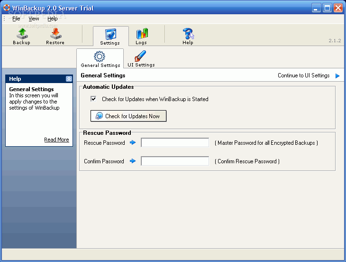The height and width of the screenshot is (262, 346).
Task: Open the Restore section
Action: tap(55, 37)
